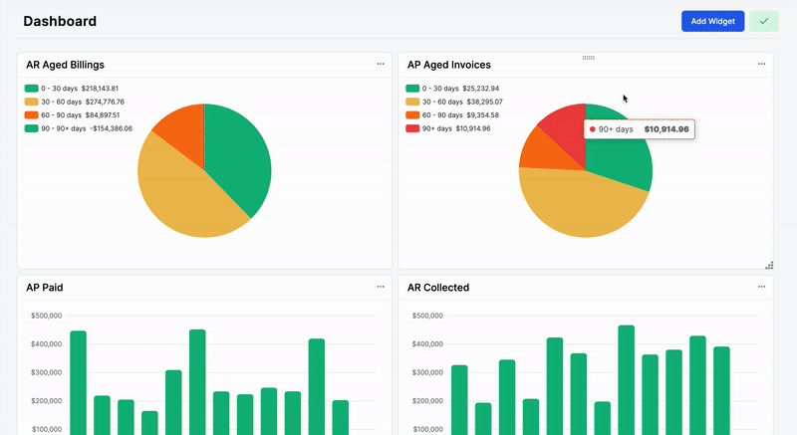Viewport: 797px width, 435px height.
Task: Click AR legend text $218,143.81
Action: [x=101, y=89]
